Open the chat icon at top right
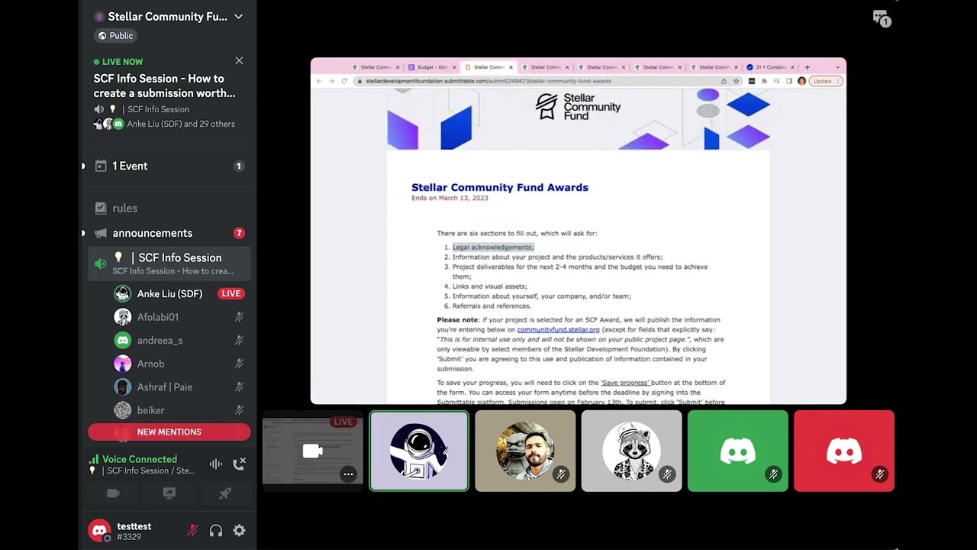 [881, 18]
